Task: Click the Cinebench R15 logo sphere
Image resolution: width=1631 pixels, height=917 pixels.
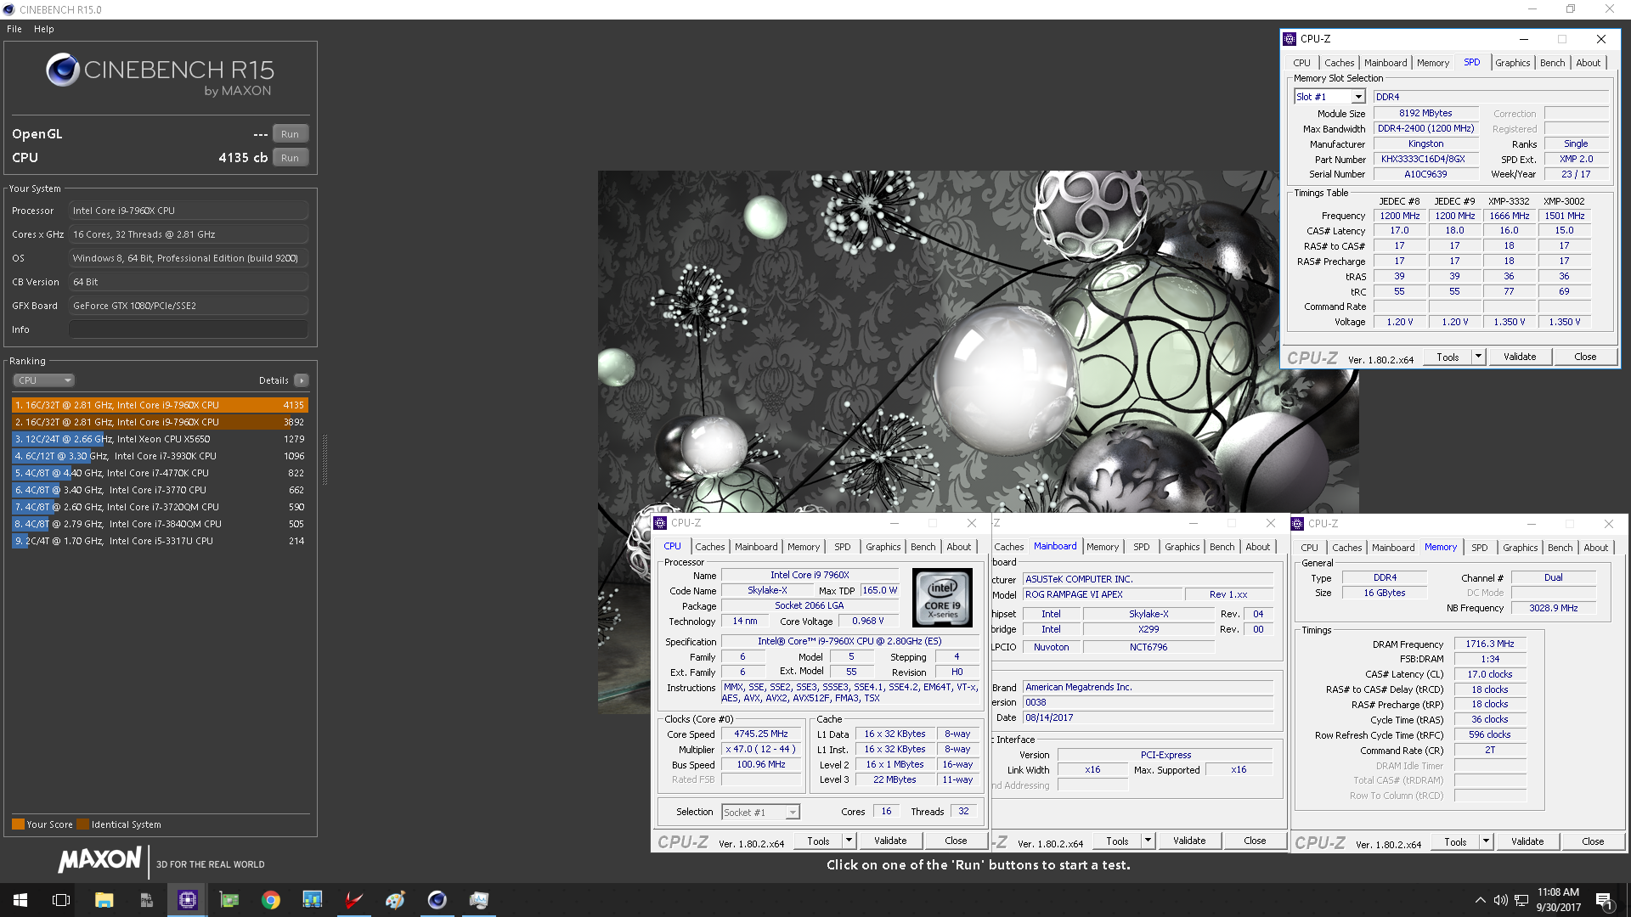Action: click(x=63, y=70)
